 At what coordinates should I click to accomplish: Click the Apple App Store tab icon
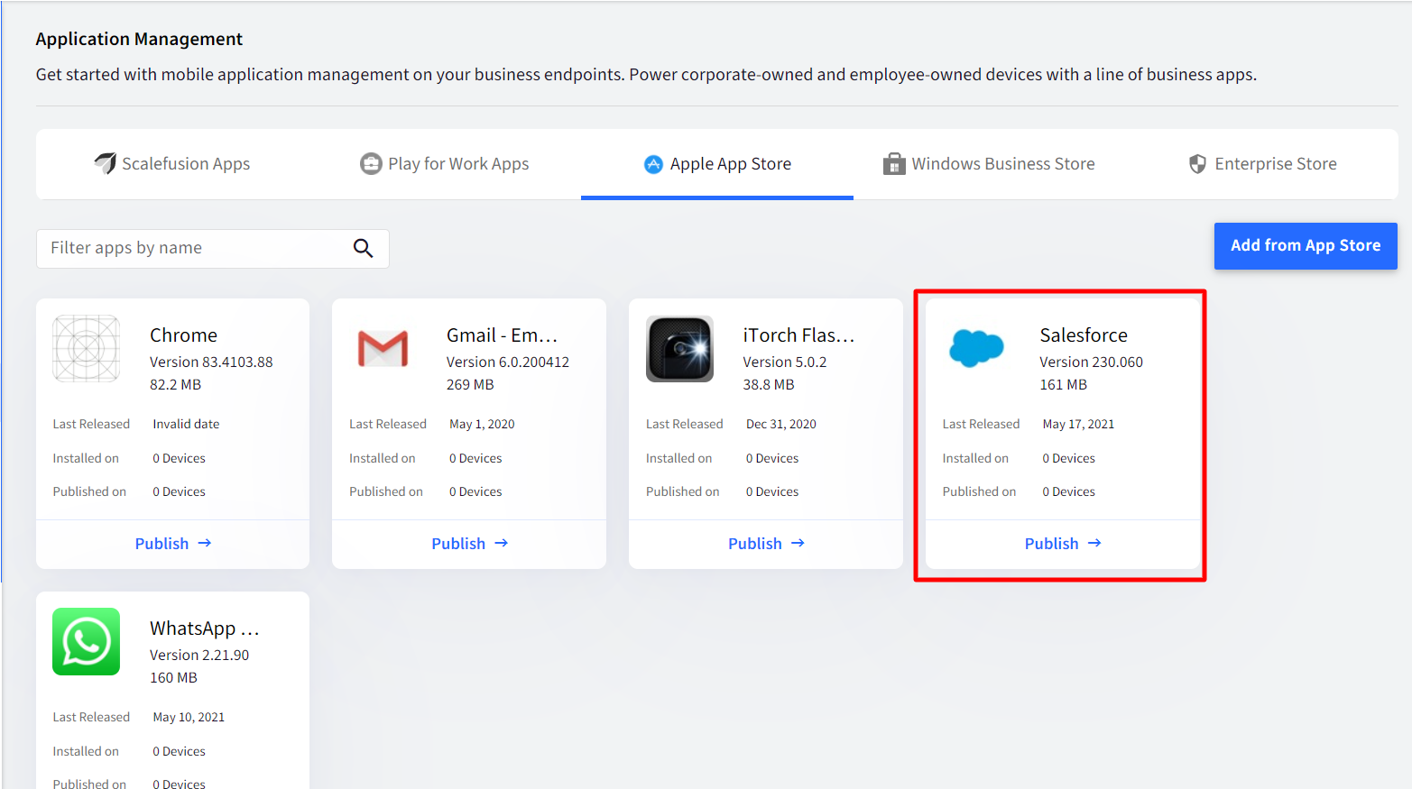pos(653,164)
